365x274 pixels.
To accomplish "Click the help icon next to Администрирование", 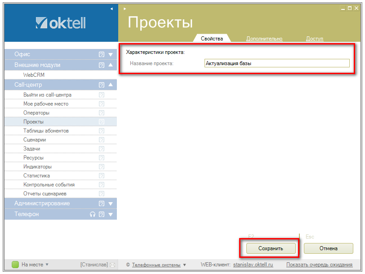I will 102,203.
